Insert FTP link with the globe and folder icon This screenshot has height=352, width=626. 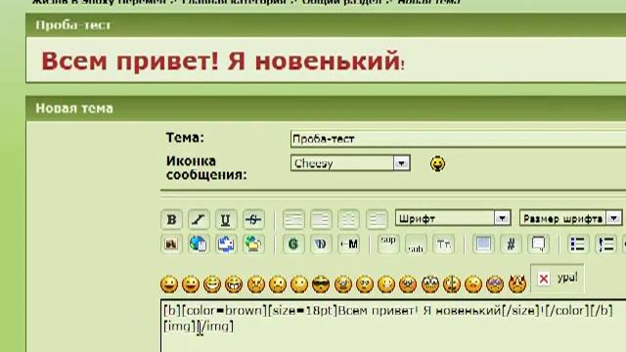point(253,243)
